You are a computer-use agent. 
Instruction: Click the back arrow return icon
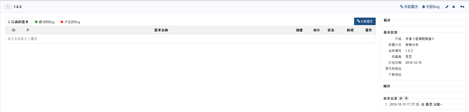pos(462,7)
